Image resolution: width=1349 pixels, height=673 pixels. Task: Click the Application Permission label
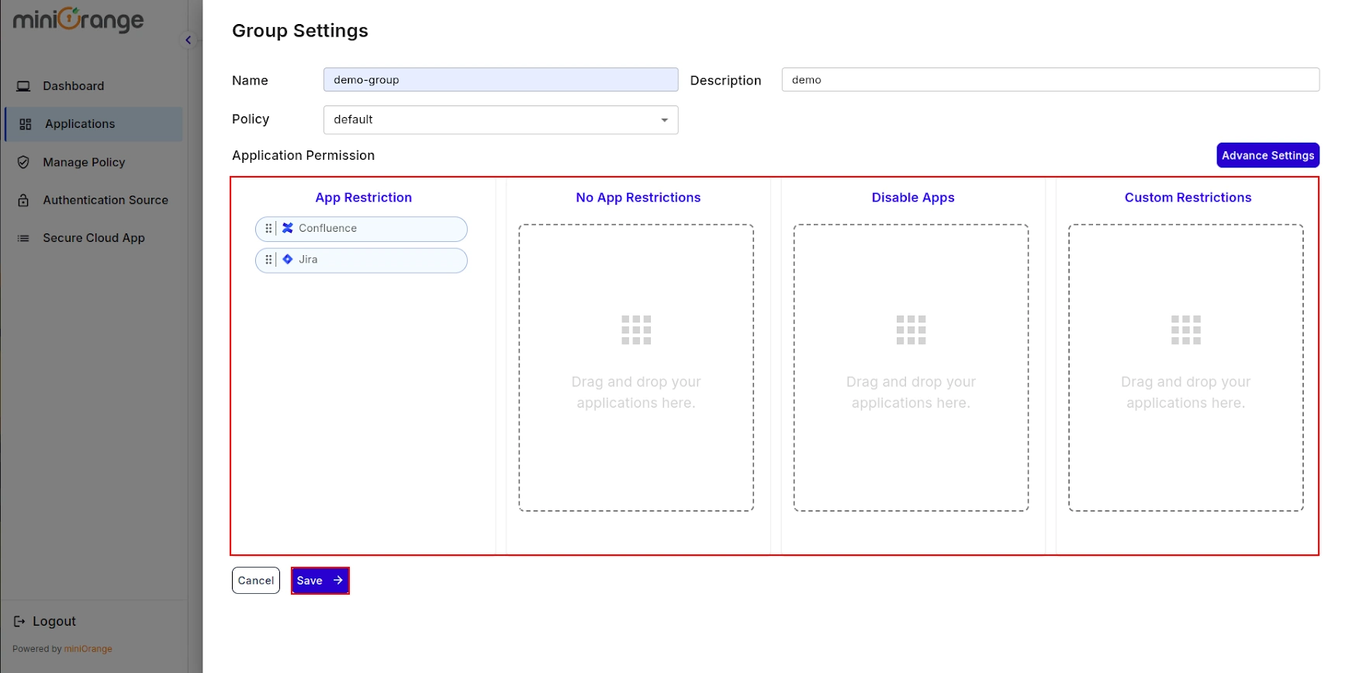(x=303, y=155)
